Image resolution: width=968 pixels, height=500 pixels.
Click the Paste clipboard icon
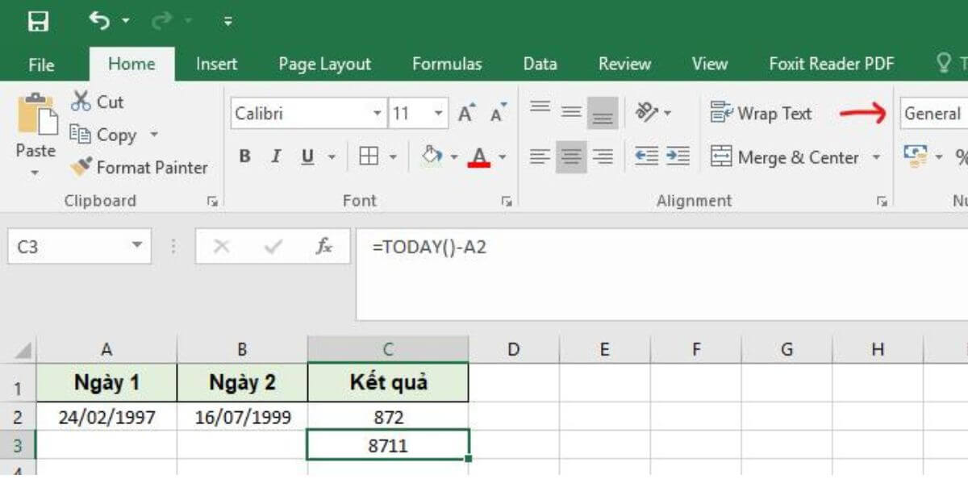[36, 115]
